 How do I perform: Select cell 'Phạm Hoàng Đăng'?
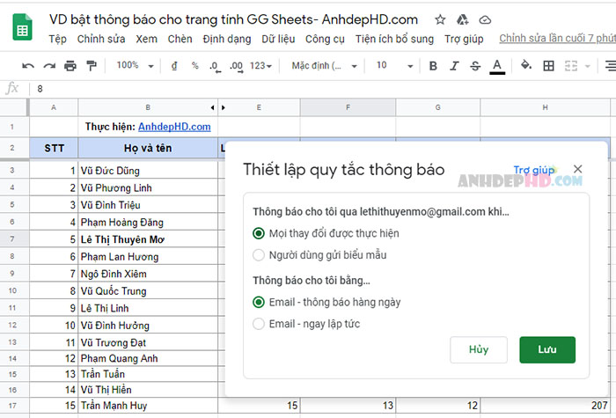[148, 222]
